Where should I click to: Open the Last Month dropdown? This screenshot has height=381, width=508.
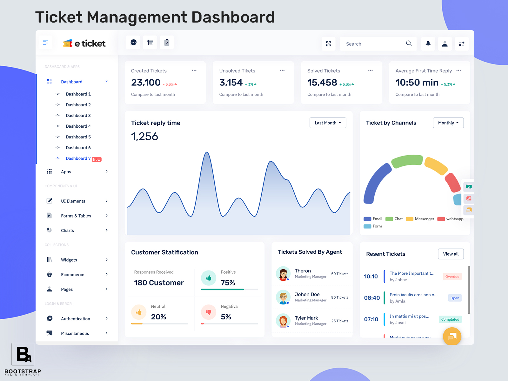(328, 123)
